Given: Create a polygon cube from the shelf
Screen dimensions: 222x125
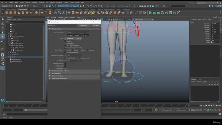Looking at the screenshot, I should point(11,13).
